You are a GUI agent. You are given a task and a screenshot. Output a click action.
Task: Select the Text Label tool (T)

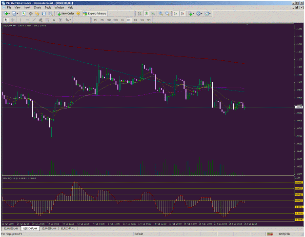point(61,20)
